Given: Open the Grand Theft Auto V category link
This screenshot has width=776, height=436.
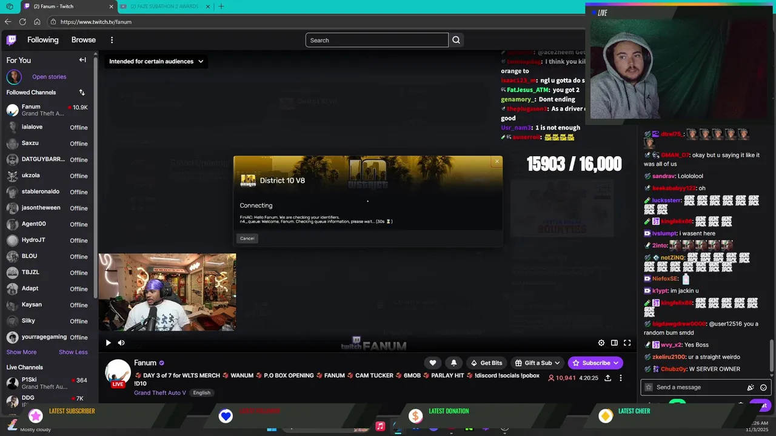Looking at the screenshot, I should tap(160, 392).
